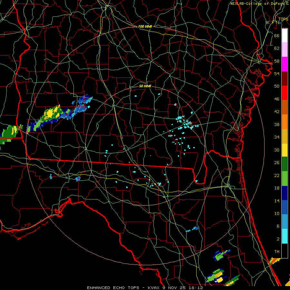Pick the magenta legend swatch beside 58
The image size is (290, 290).
[x=285, y=64]
